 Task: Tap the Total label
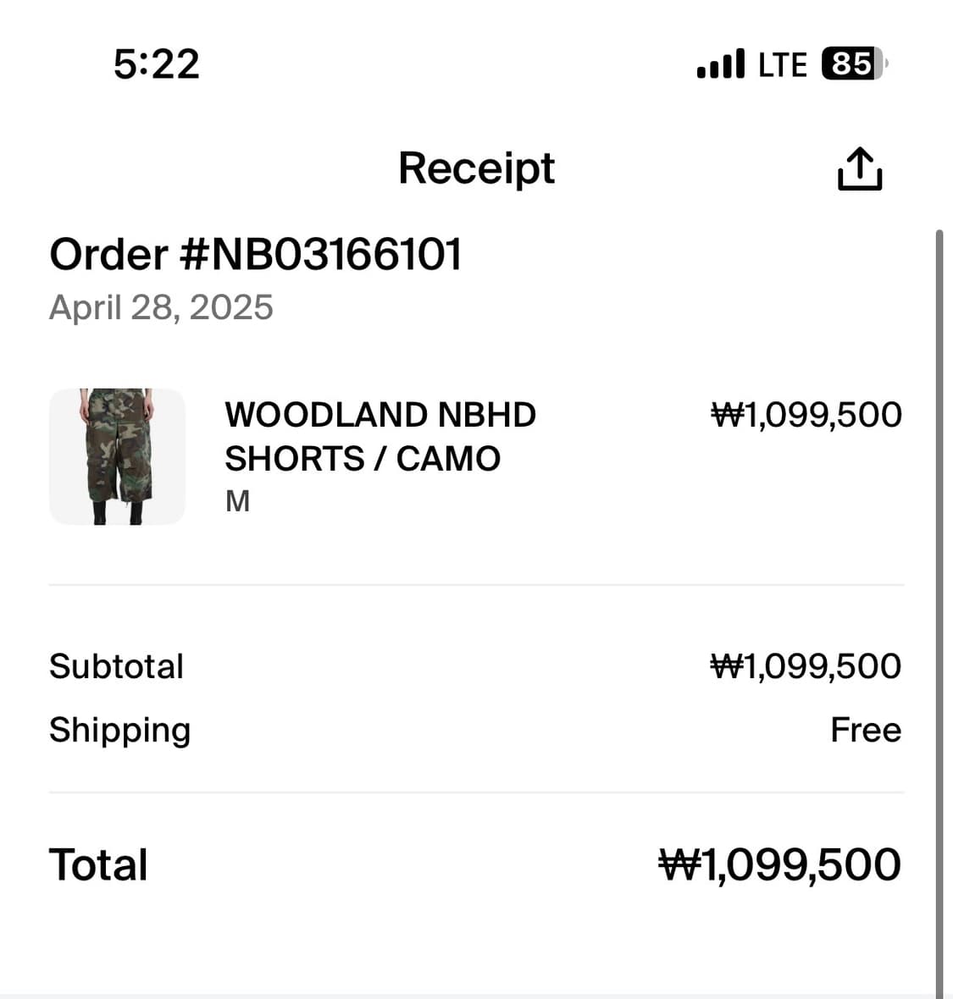click(x=98, y=864)
